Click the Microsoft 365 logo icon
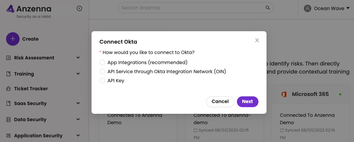The image size is (354, 142). tap(284, 94)
